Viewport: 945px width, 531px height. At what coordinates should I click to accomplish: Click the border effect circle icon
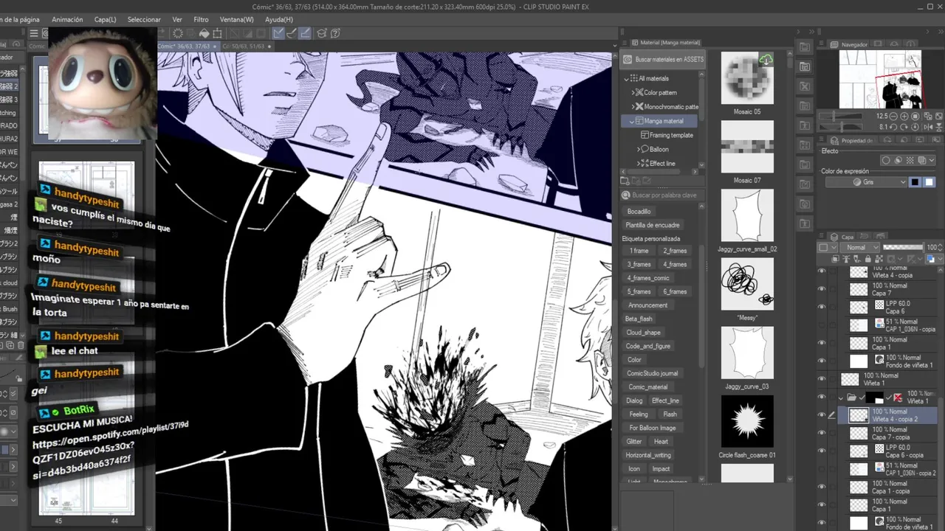pyautogui.click(x=886, y=160)
